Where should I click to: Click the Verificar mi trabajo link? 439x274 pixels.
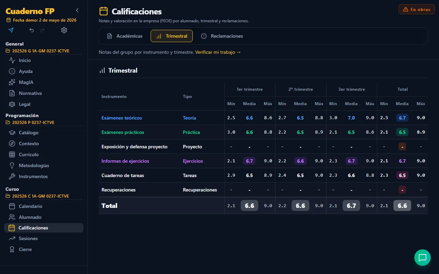(x=218, y=52)
